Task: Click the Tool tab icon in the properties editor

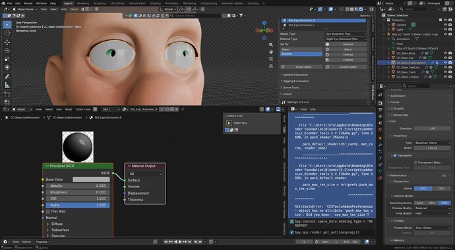Action: [380, 95]
